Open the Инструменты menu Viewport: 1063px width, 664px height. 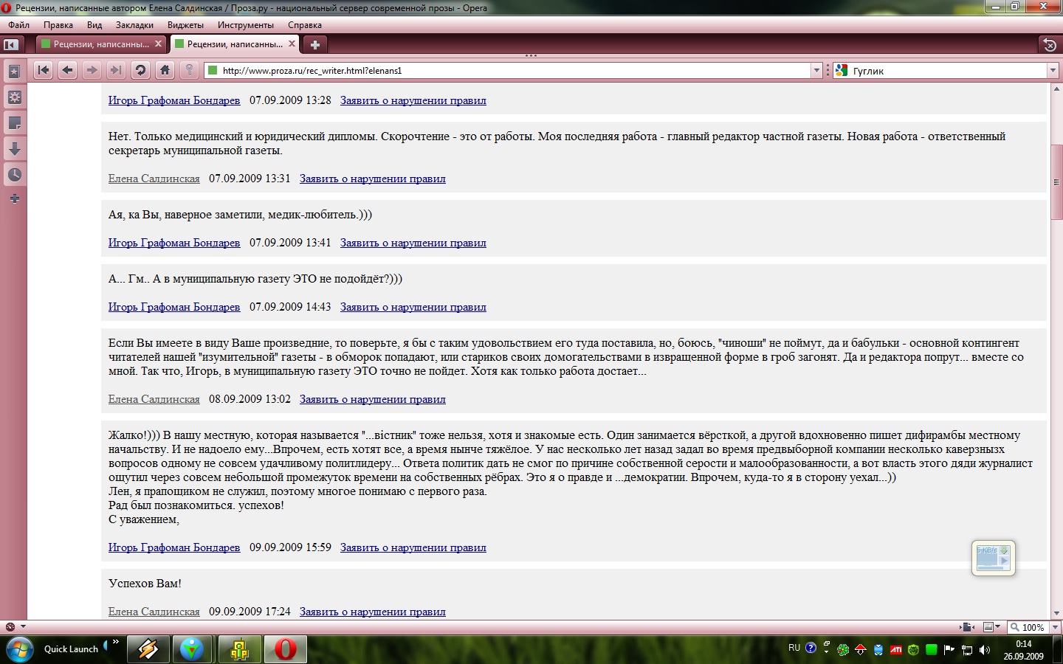(245, 25)
